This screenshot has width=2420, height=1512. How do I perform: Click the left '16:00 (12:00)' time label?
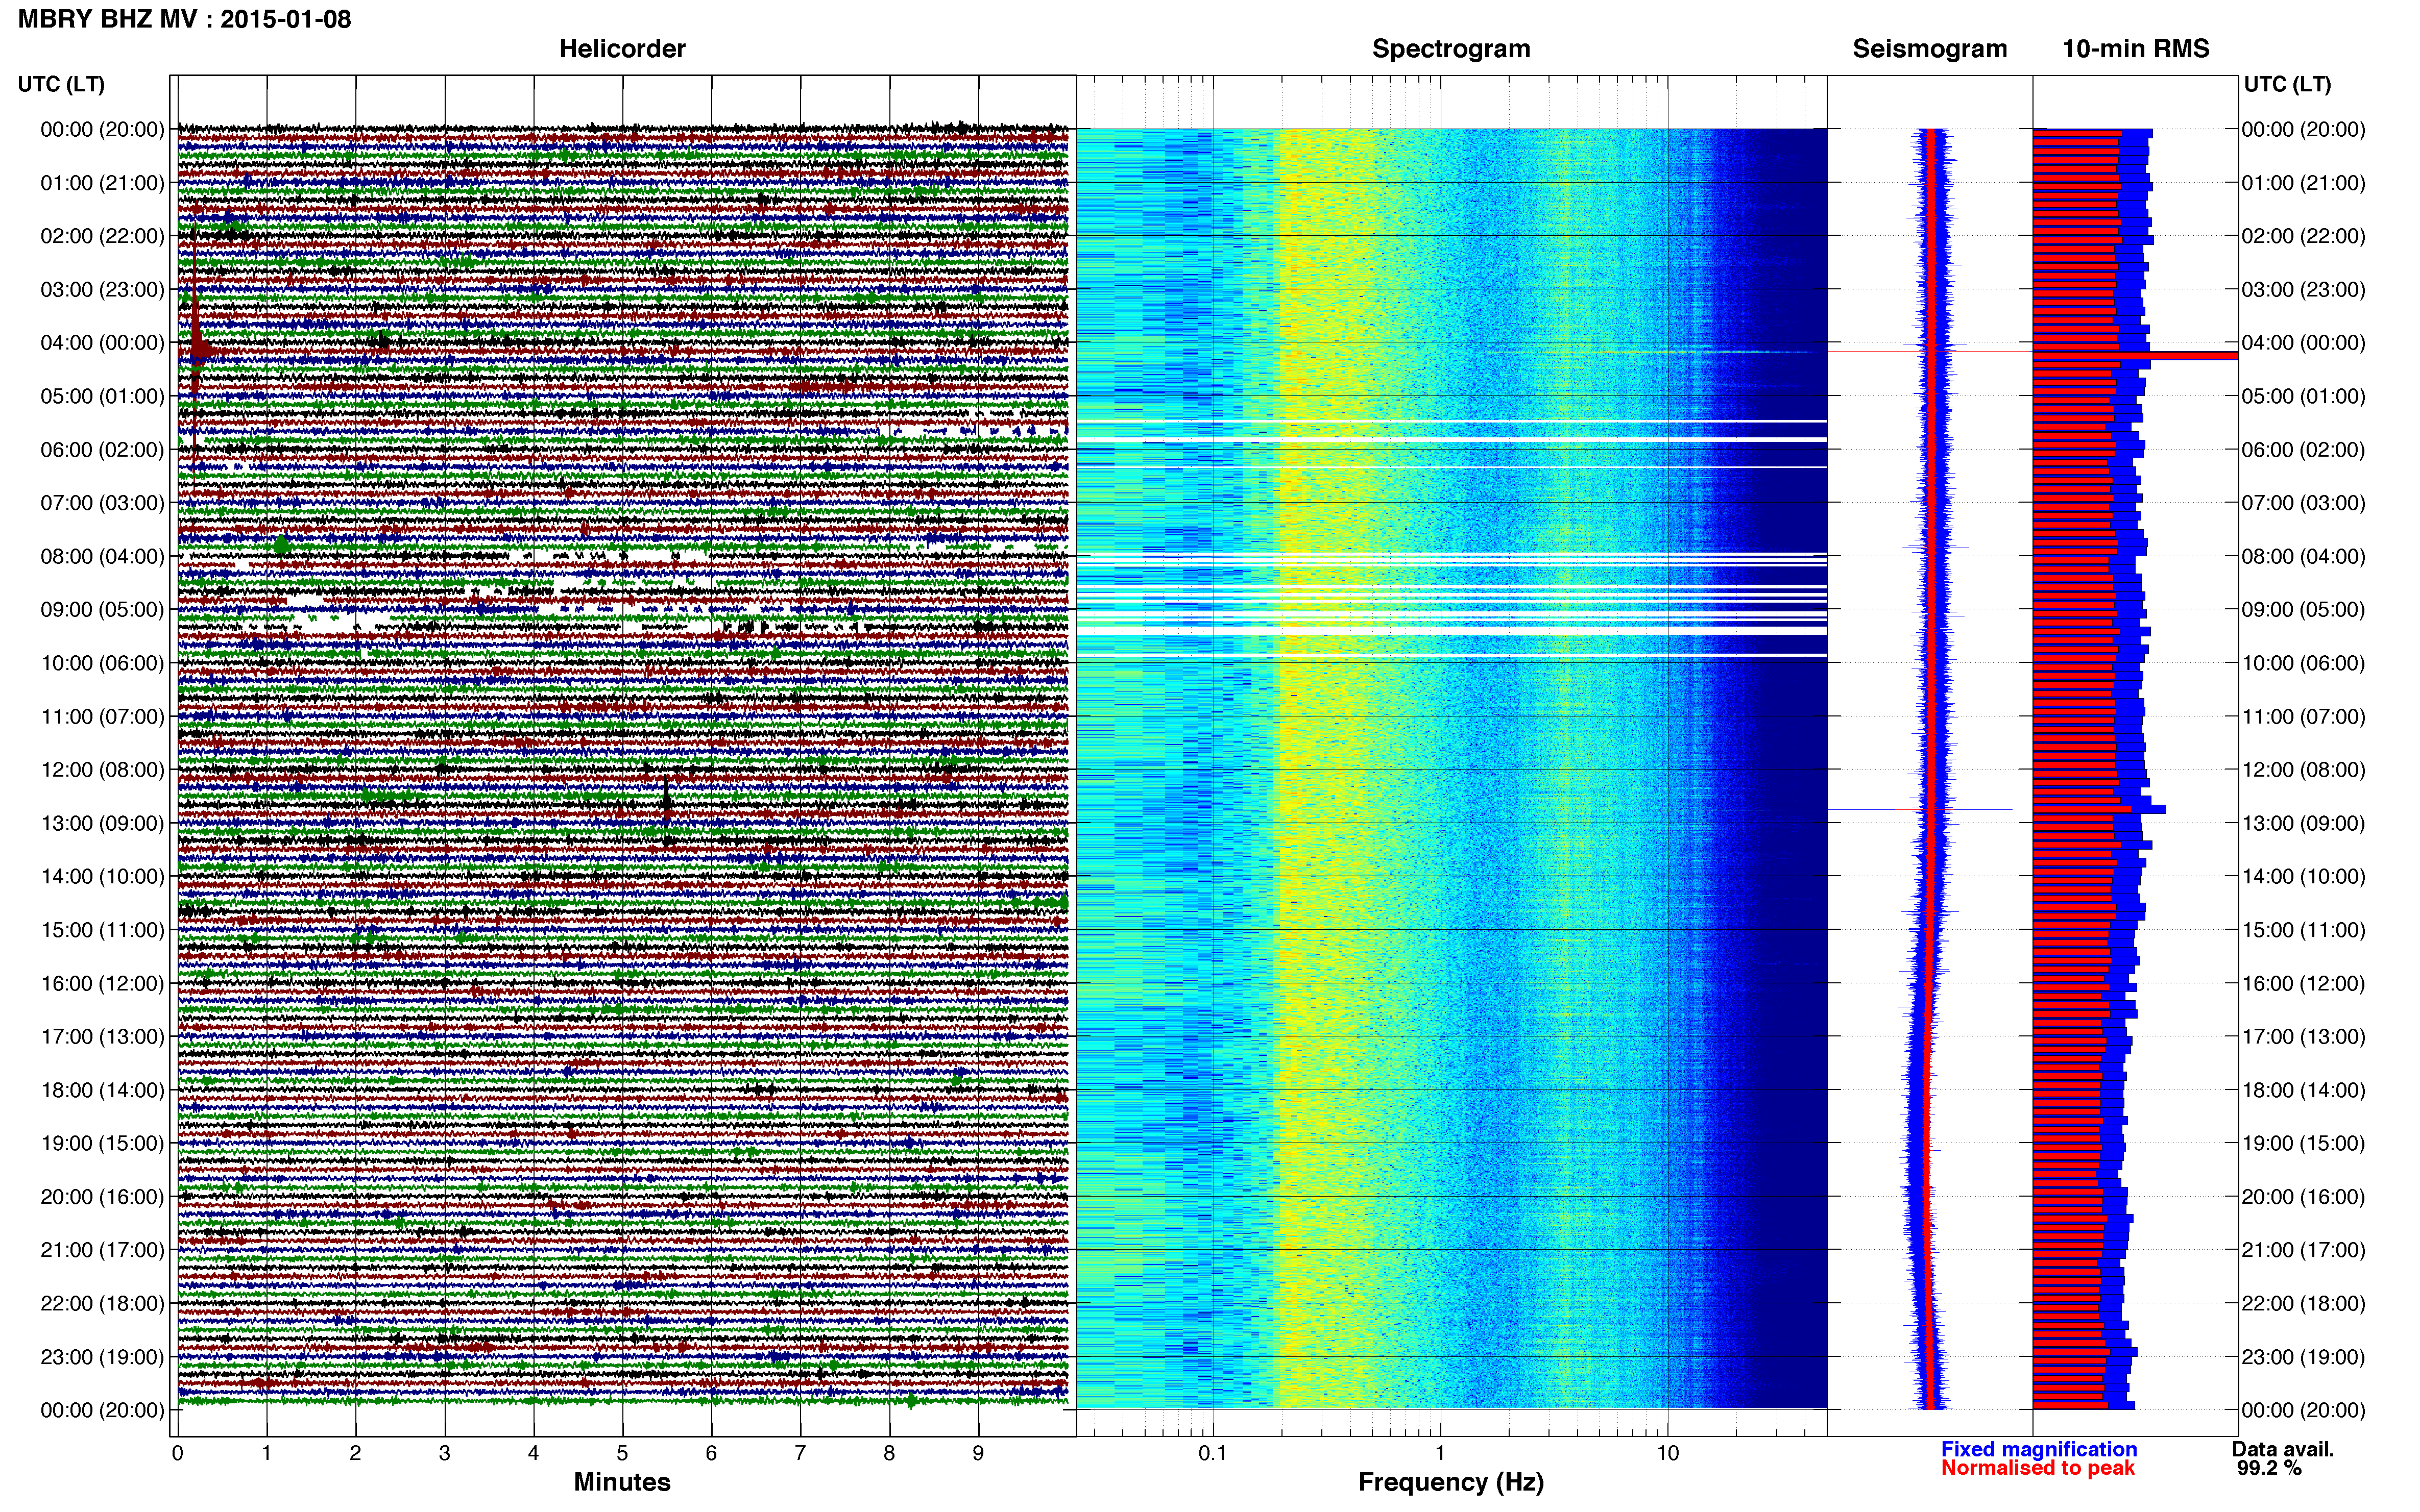(102, 983)
